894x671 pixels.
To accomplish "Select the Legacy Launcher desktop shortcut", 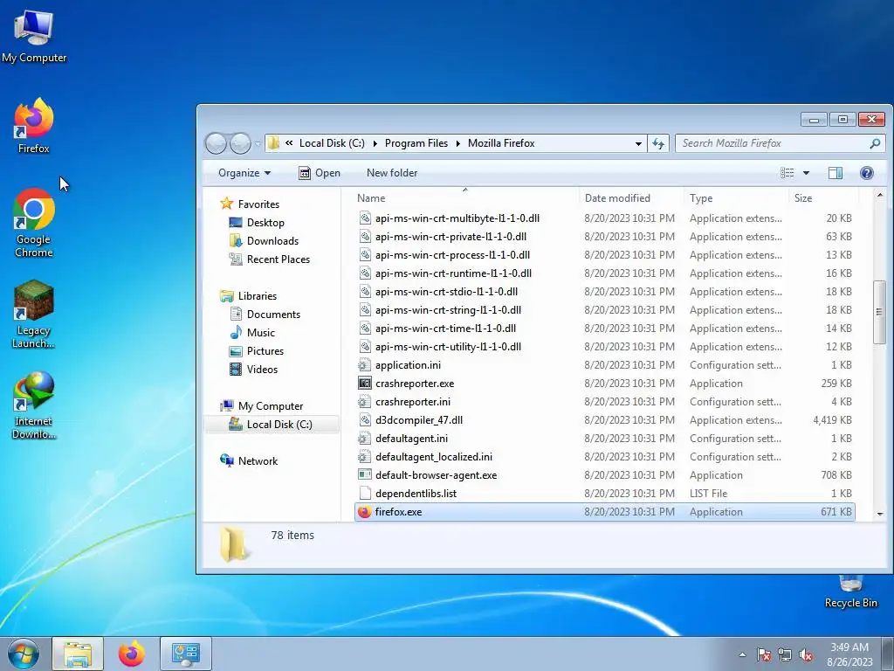I will tap(34, 314).
